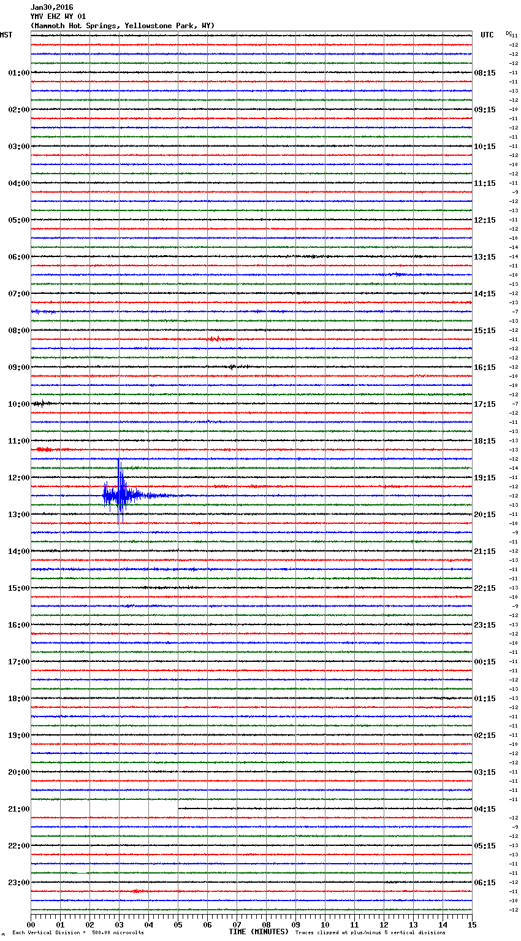Click the 12:00 MST row label
The width and height of the screenshot is (521, 941).
19,478
